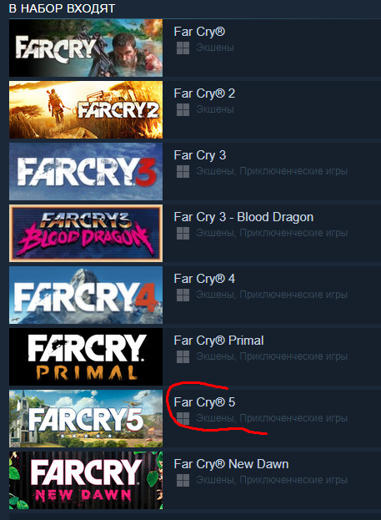
Task: Click Windows icon under Far Cry® 4
Action: pos(183,295)
